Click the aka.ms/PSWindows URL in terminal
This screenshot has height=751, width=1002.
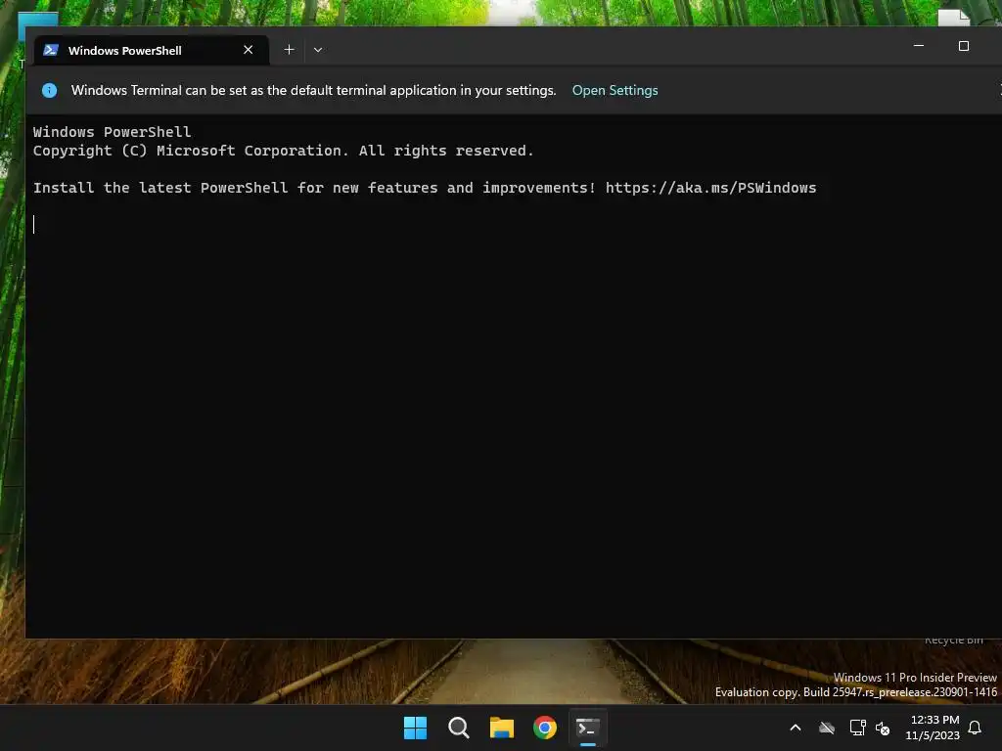[x=710, y=188]
